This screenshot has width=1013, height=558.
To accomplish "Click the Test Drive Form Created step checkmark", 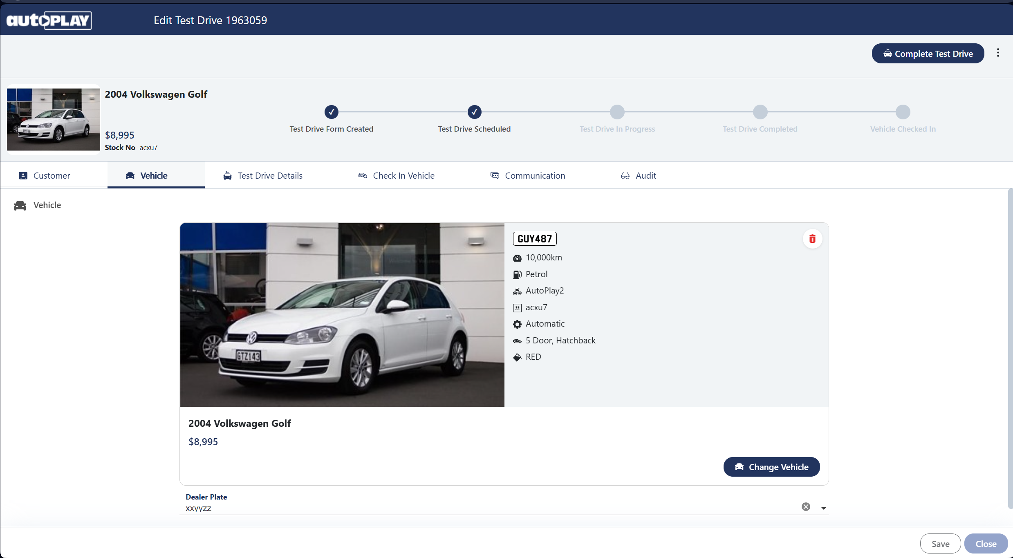I will click(x=331, y=112).
